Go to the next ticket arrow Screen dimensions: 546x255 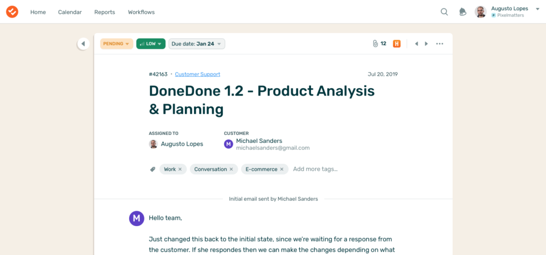click(x=426, y=44)
